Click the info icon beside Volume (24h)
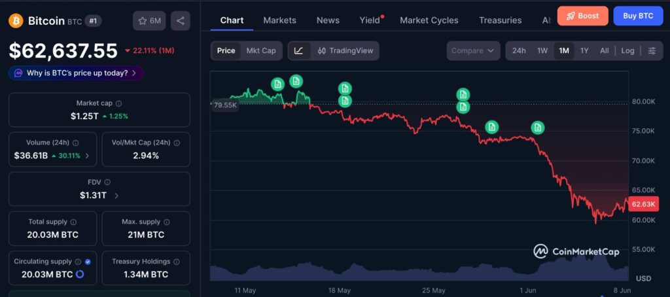The image size is (670, 297). coord(76,143)
